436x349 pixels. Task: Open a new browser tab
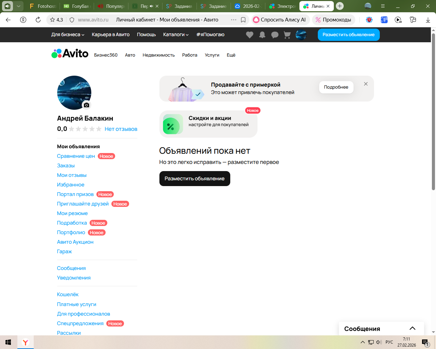point(340,6)
